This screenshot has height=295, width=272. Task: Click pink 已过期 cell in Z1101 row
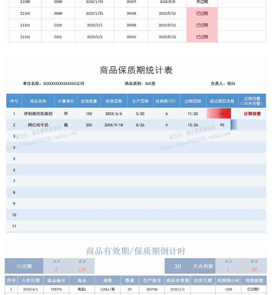click(x=202, y=25)
